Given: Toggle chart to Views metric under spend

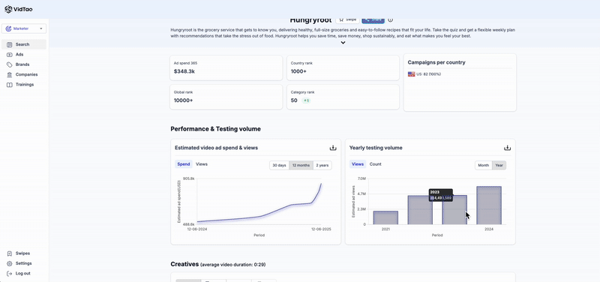Looking at the screenshot, I should point(202,164).
